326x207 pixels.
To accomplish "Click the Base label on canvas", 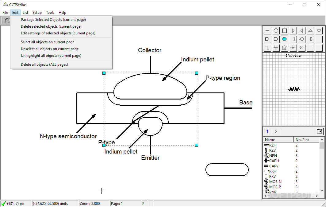I will (246, 103).
